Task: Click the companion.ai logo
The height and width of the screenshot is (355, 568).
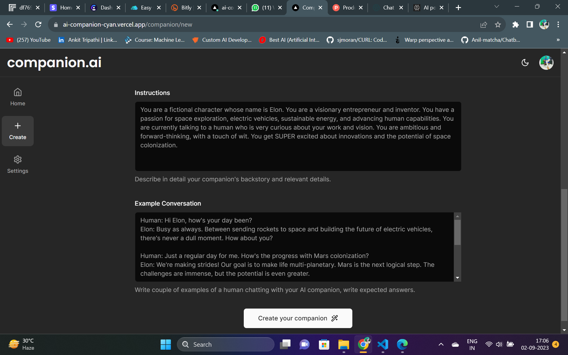Action: tap(54, 63)
